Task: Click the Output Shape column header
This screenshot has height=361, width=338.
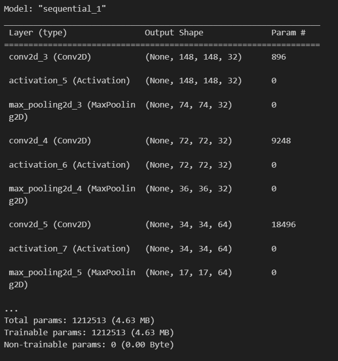Action: click(174, 33)
